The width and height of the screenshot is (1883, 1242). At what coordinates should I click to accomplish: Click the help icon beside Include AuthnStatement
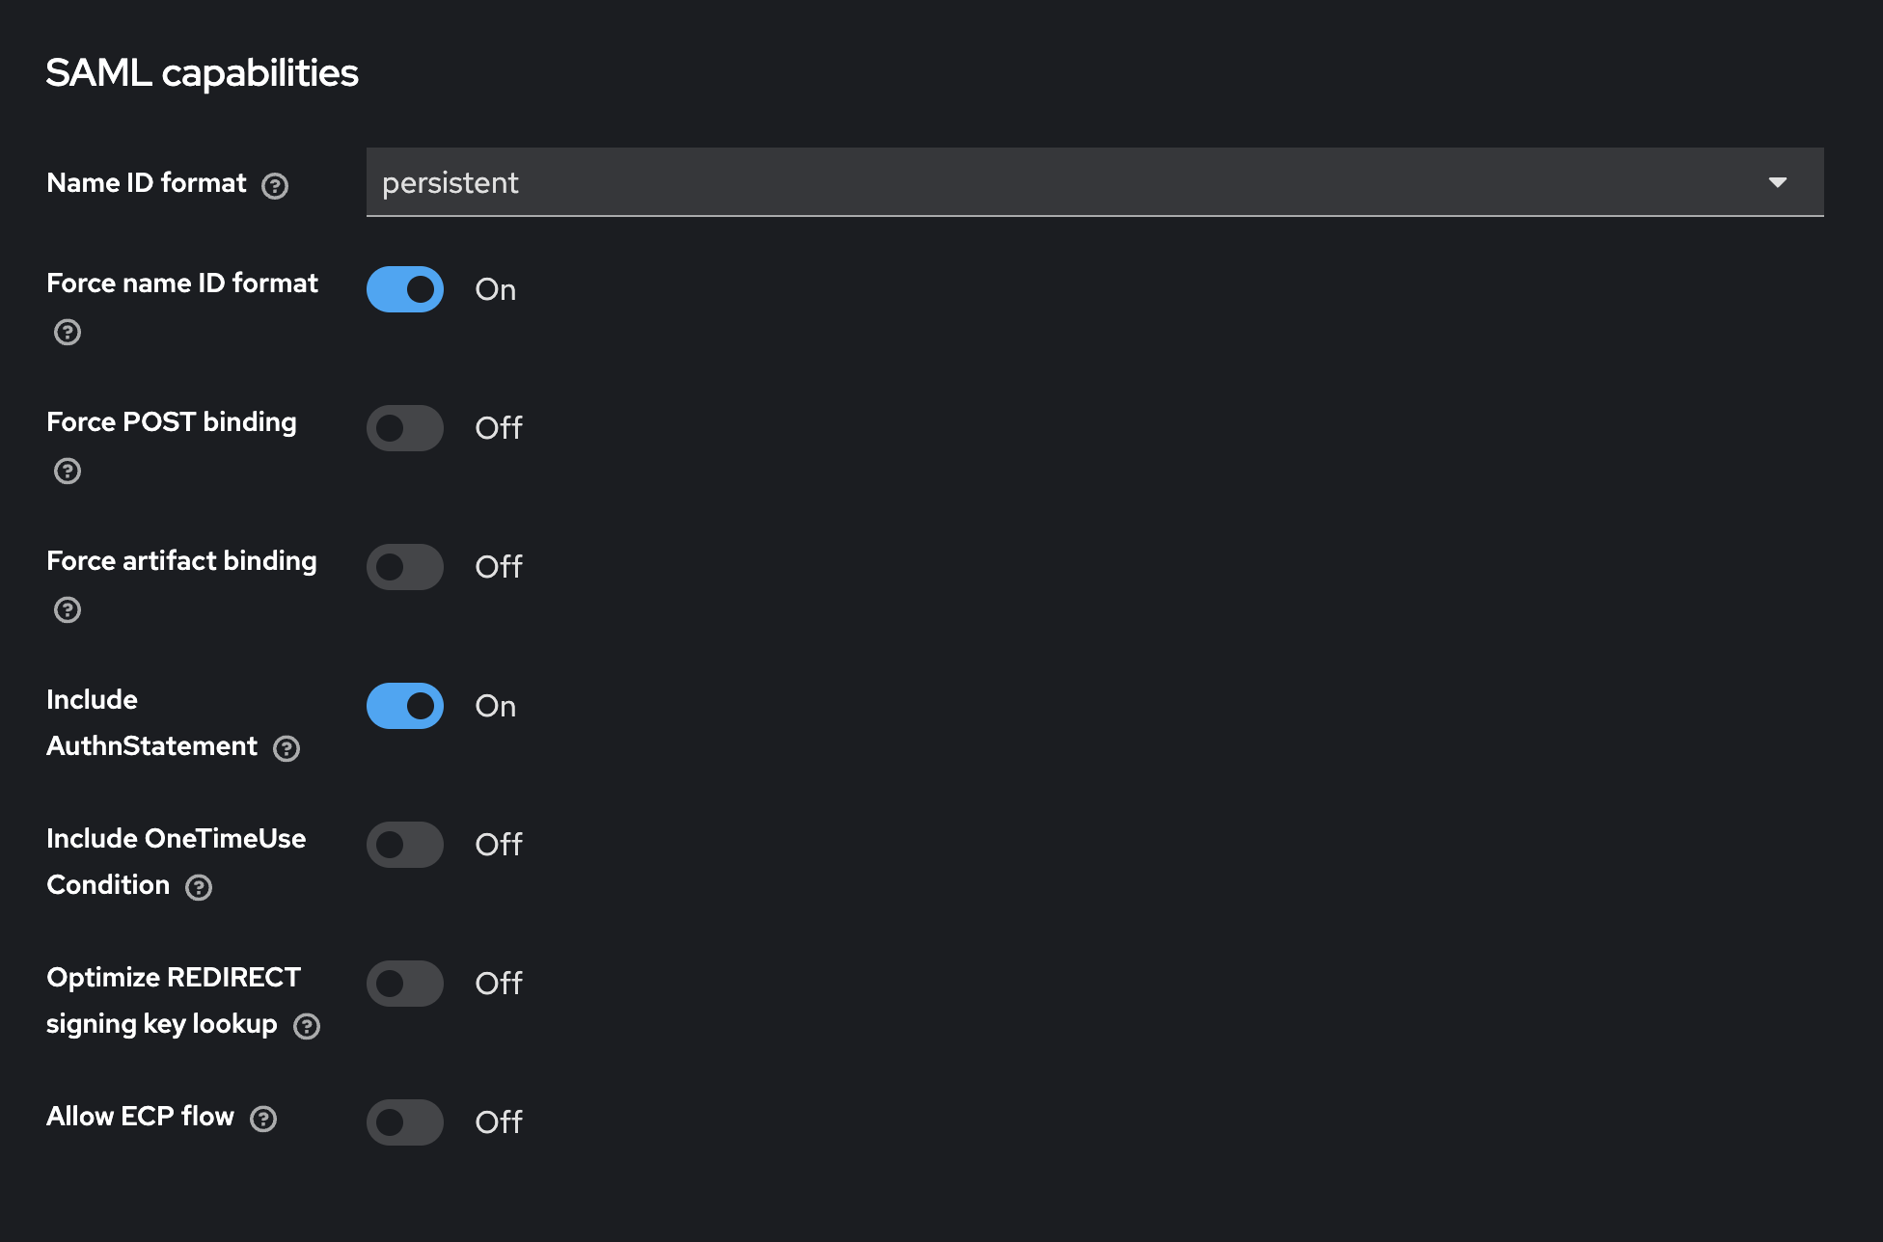pos(287,748)
